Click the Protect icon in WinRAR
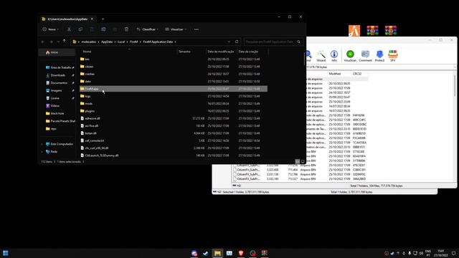 click(x=379, y=56)
